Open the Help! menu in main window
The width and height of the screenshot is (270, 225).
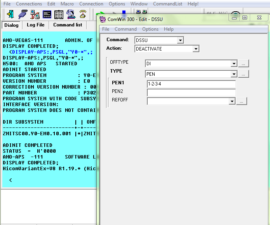193,4
